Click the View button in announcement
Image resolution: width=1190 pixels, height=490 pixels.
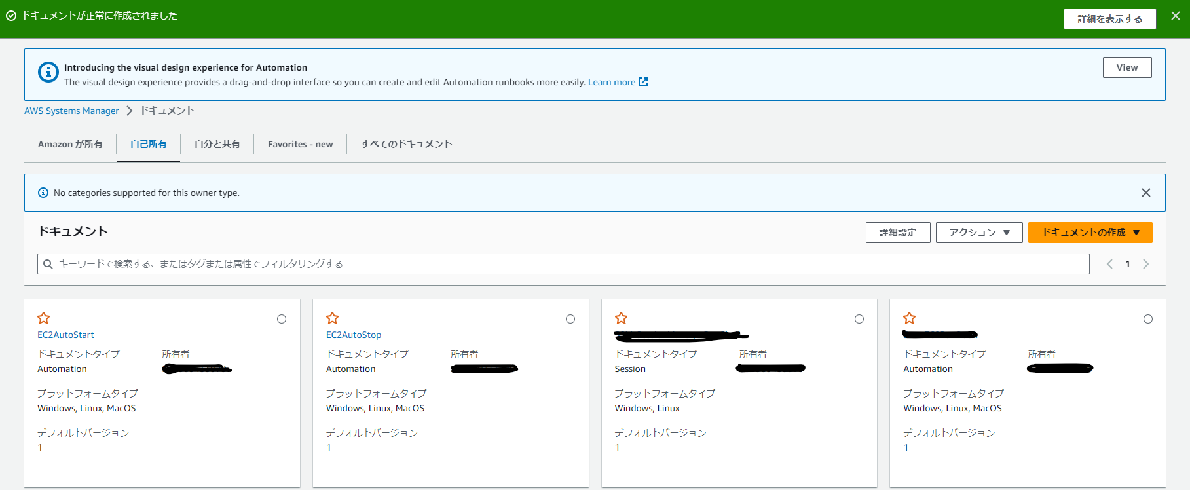pyautogui.click(x=1127, y=67)
